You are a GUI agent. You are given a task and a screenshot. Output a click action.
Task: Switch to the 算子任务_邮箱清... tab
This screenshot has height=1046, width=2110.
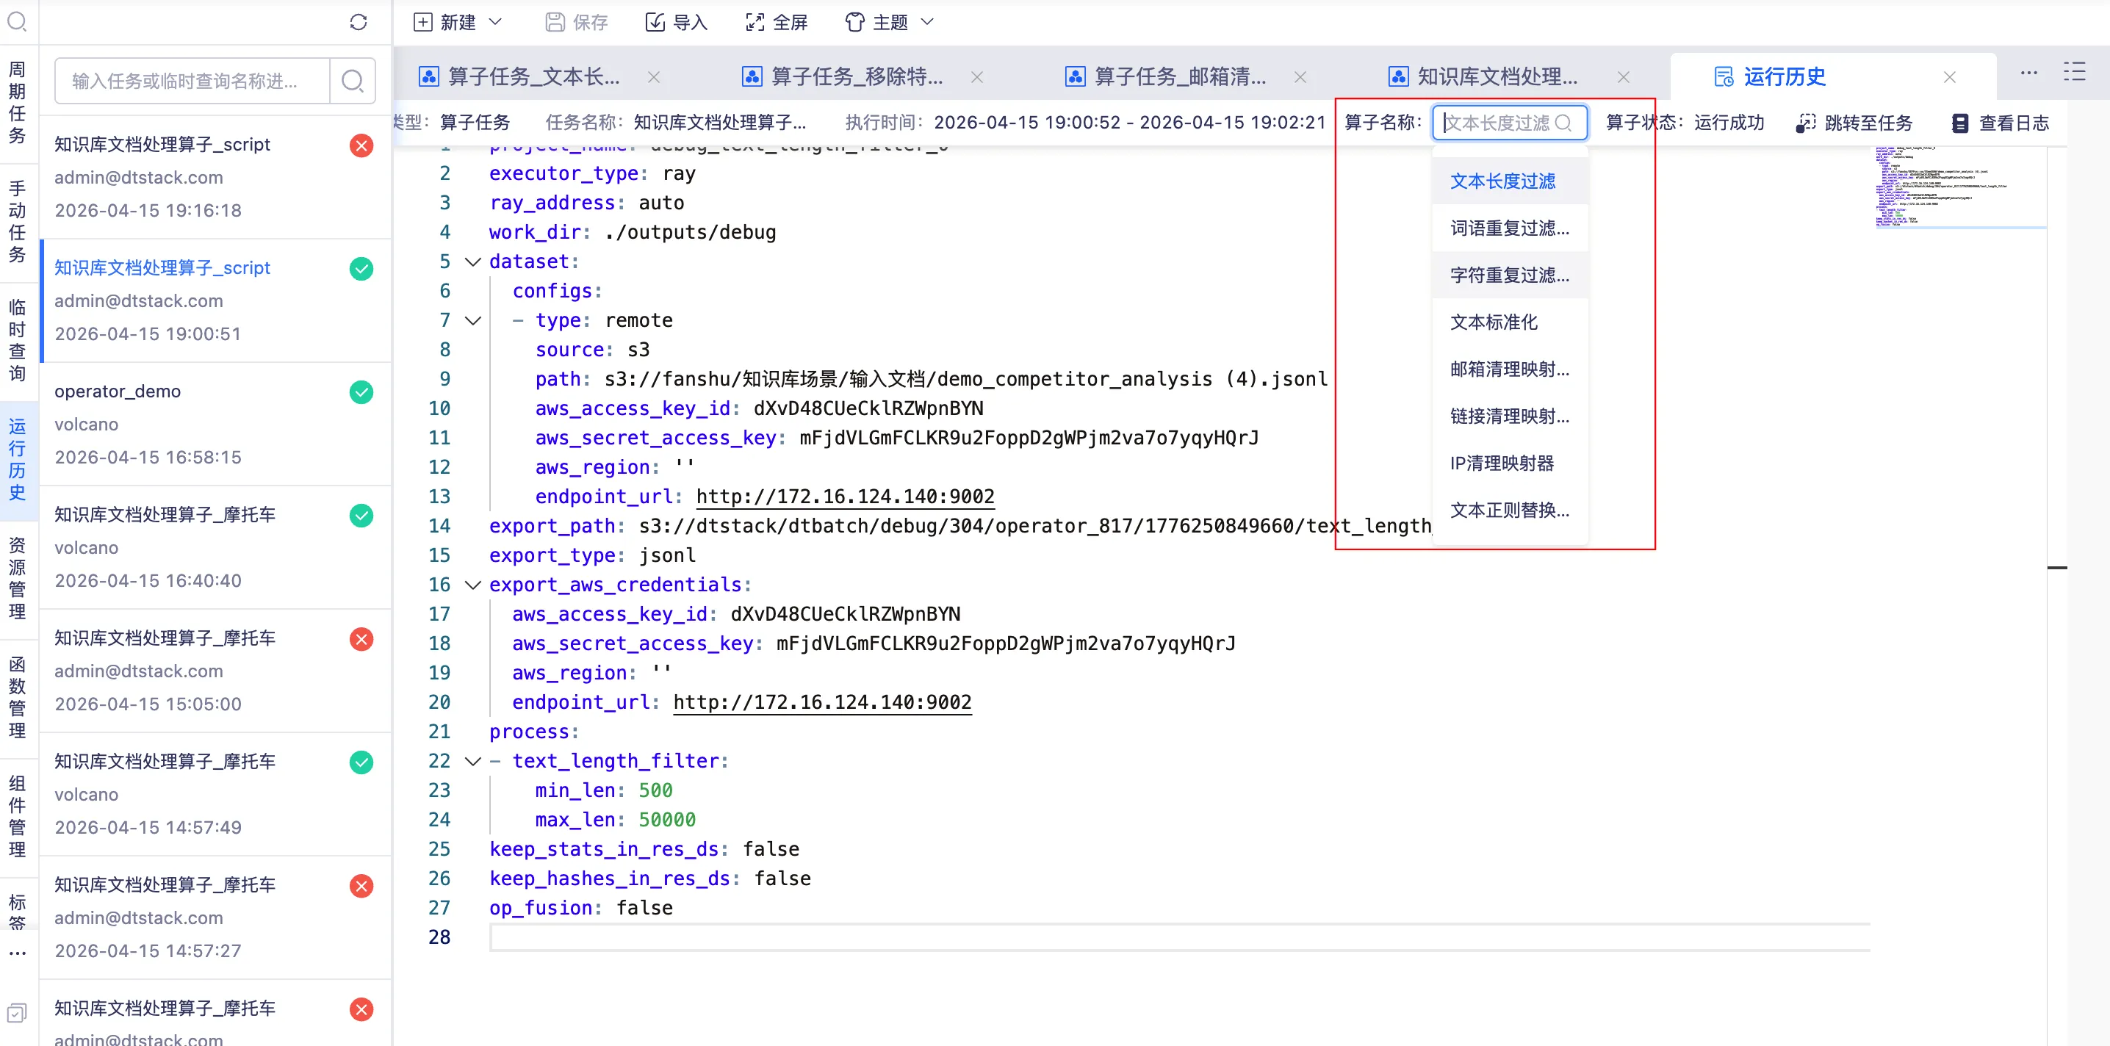pyautogui.click(x=1166, y=77)
